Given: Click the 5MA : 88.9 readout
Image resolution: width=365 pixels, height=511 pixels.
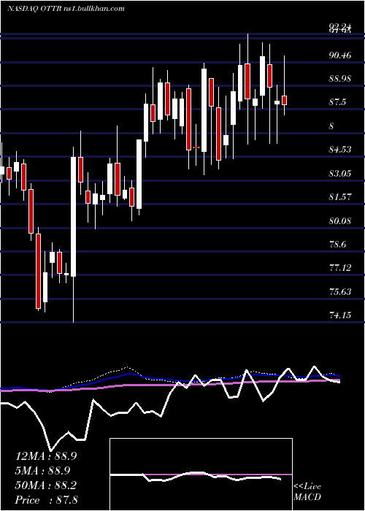Looking at the screenshot, I should click(43, 471).
